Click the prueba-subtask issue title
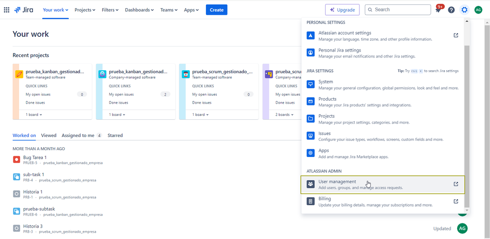490x239 pixels. [39, 209]
